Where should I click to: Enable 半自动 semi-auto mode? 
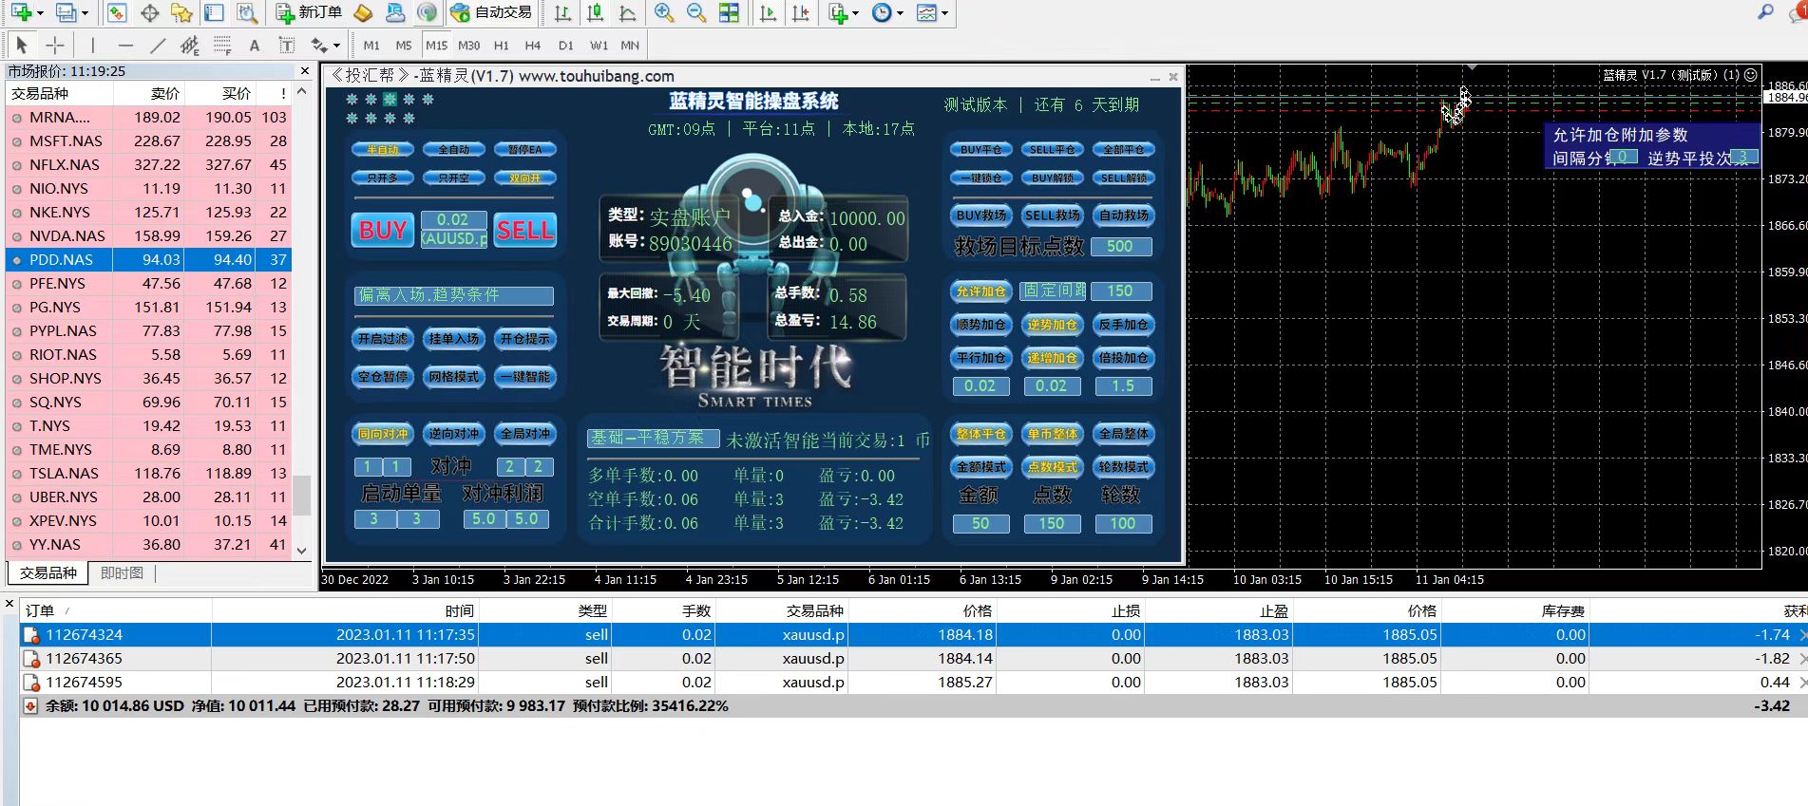coord(383,149)
